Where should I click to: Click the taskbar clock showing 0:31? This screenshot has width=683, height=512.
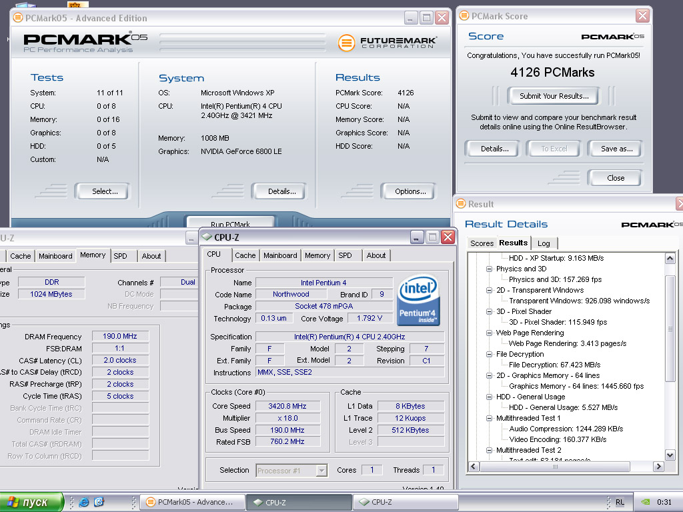tap(664, 502)
